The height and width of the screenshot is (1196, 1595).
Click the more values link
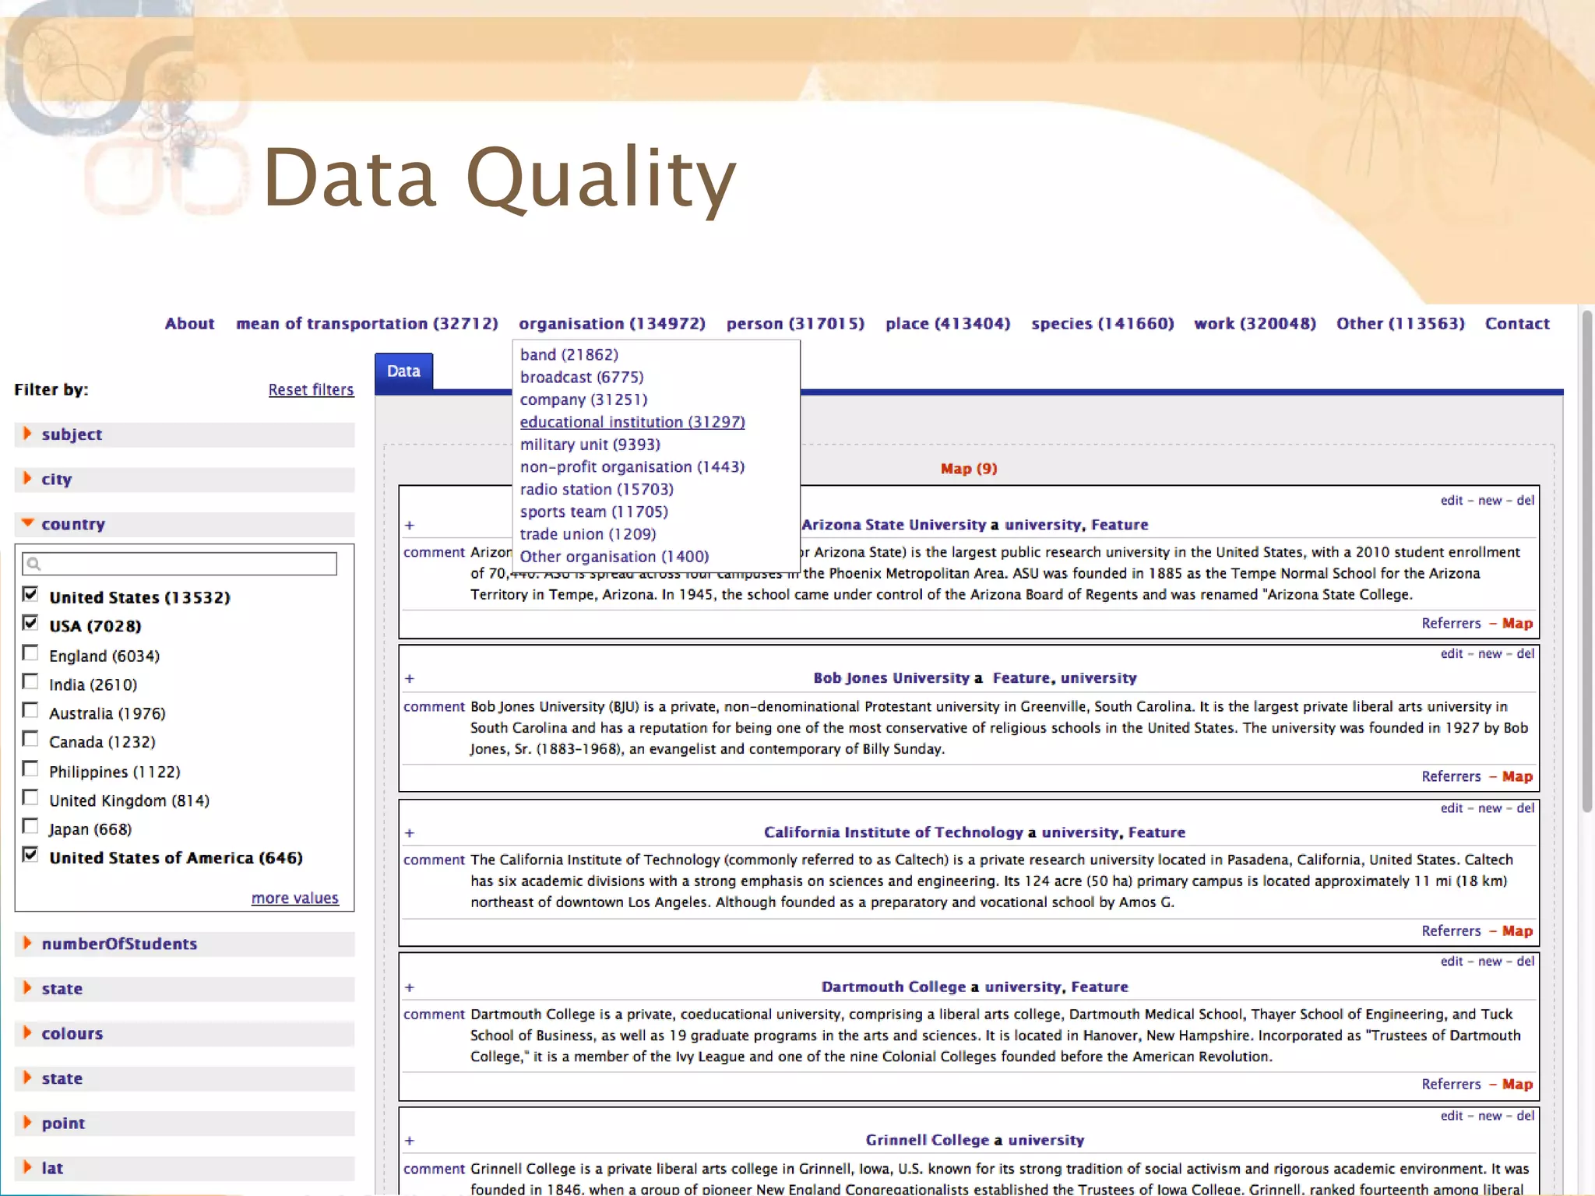(295, 899)
